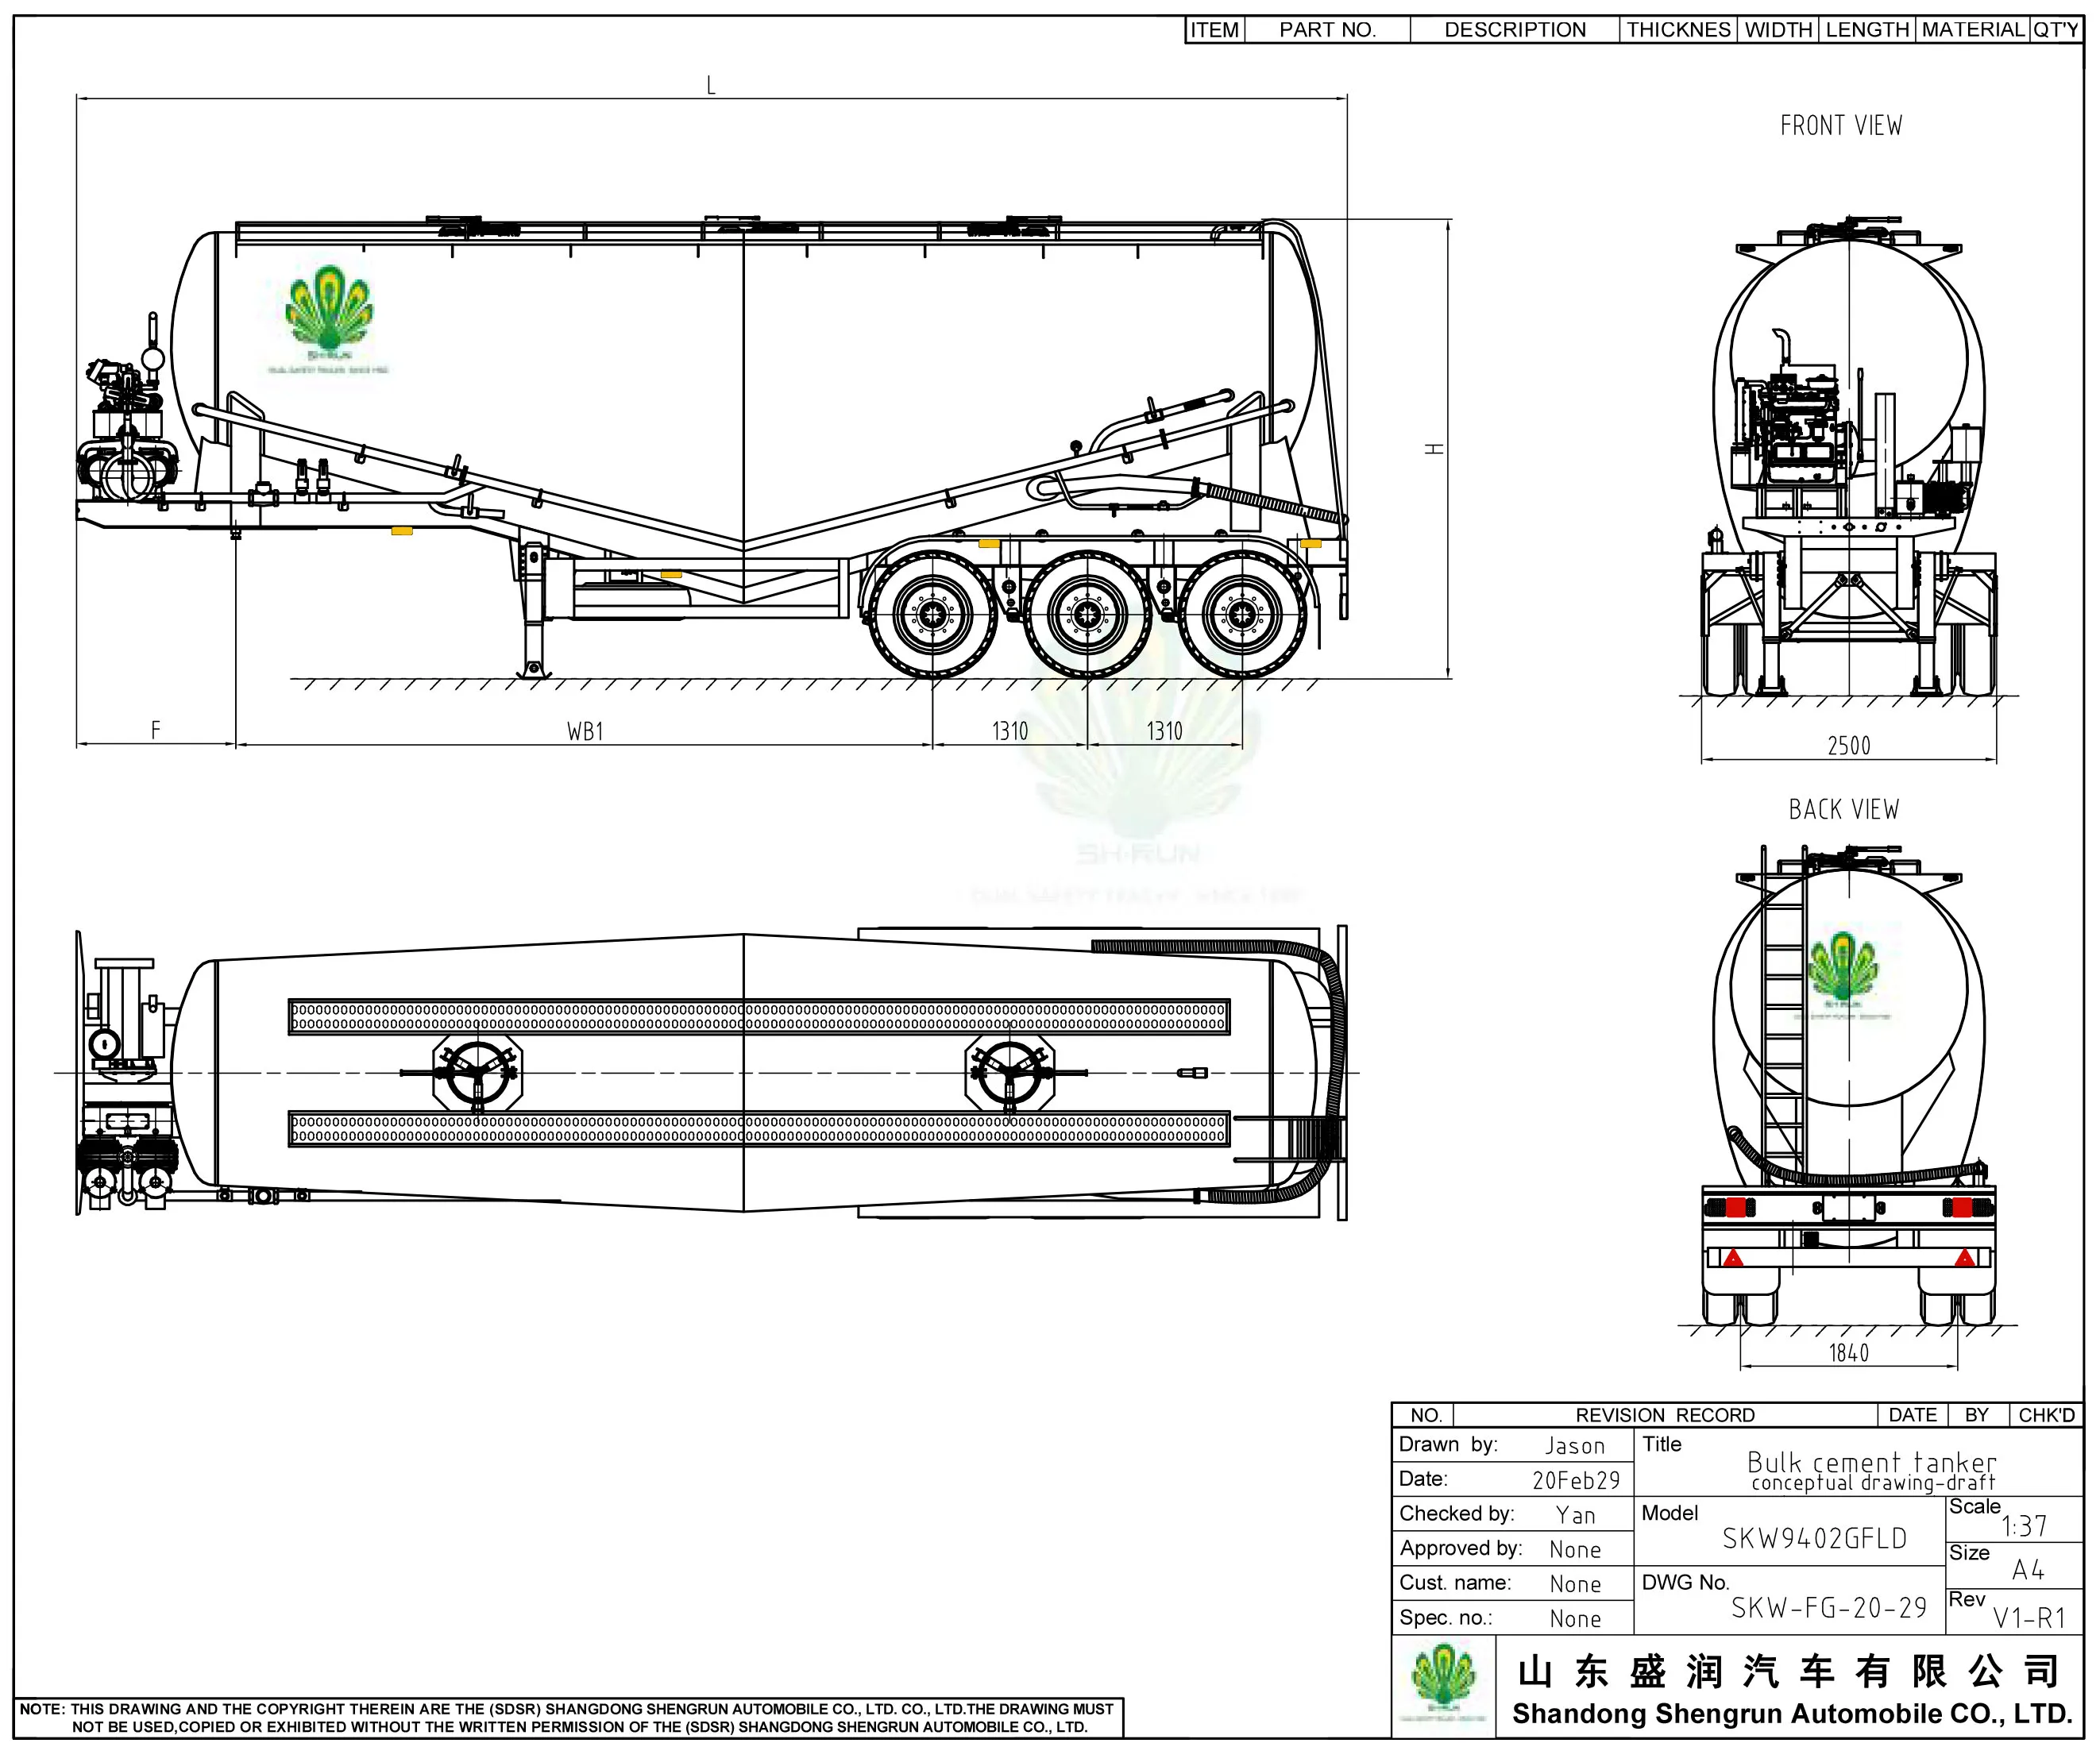
Task: Click the peacock logo on tanker side
Action: (x=329, y=310)
